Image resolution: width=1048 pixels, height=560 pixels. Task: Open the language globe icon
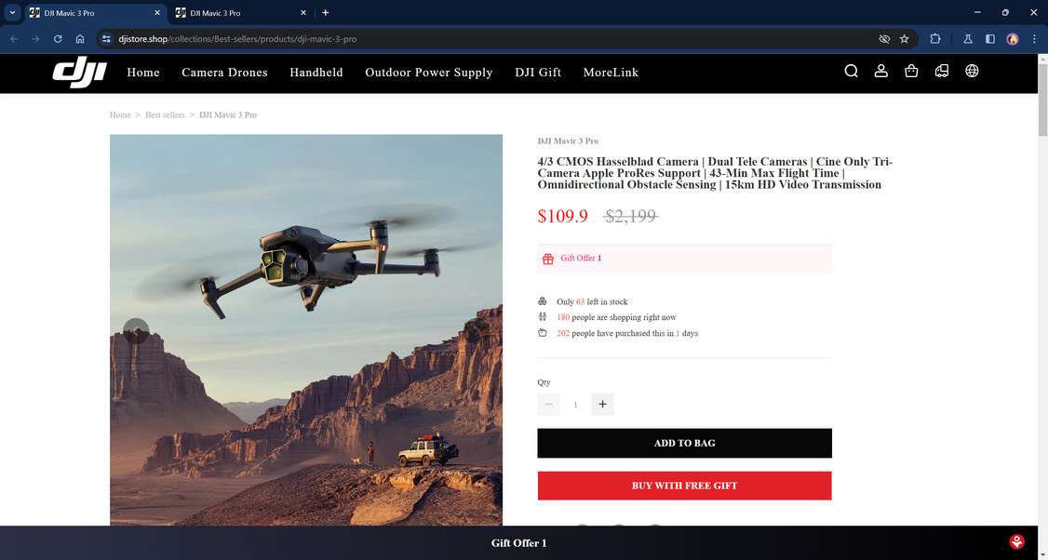(x=972, y=71)
